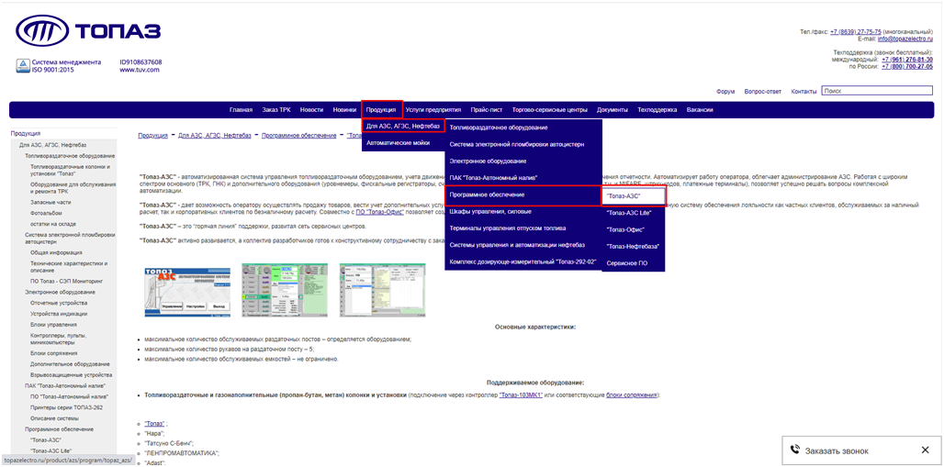Click the ISO 9001:2015 certificate badge

[22, 65]
